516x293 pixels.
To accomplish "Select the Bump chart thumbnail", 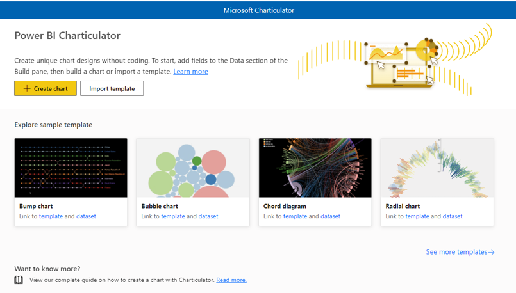I will pos(71,168).
